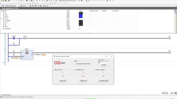177x99 pixels.
Task: Select the START contact in rung one
Action: pyautogui.click(x=14, y=38)
